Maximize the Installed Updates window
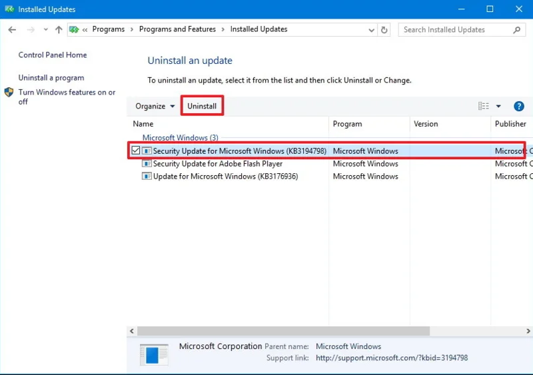Screen dimensions: 533x375 (490, 9)
